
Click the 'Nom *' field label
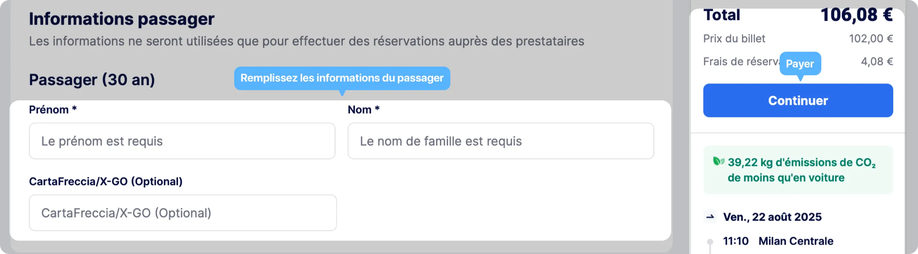(x=364, y=110)
